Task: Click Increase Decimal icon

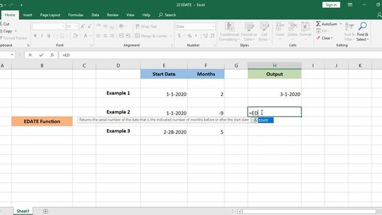Action: (x=205, y=36)
